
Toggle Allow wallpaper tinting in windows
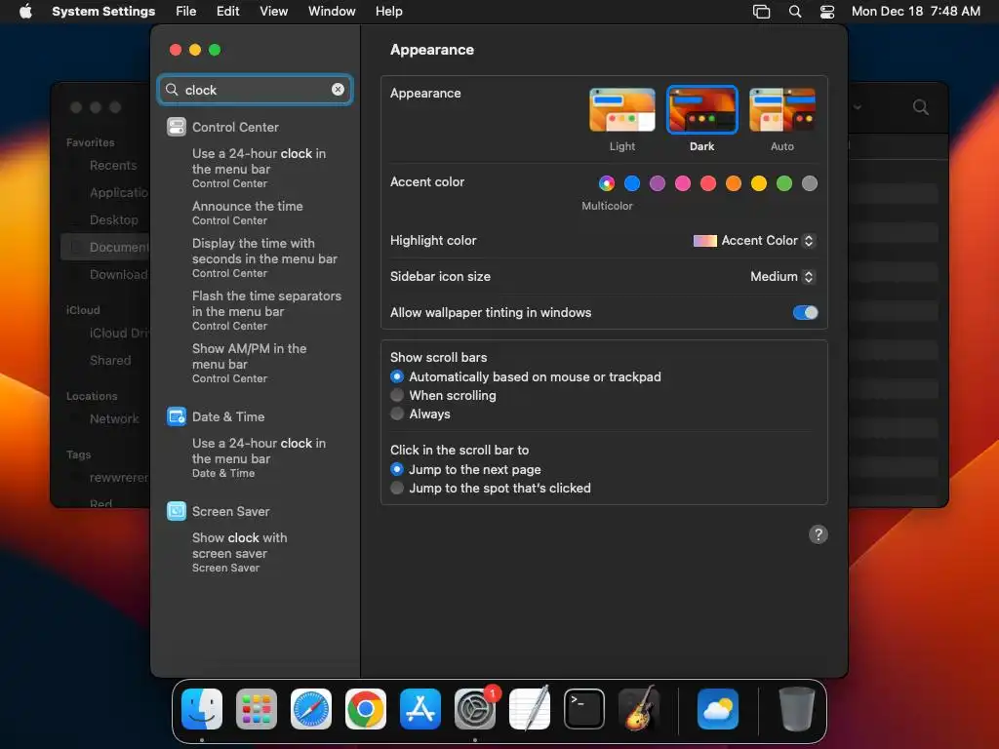click(805, 313)
